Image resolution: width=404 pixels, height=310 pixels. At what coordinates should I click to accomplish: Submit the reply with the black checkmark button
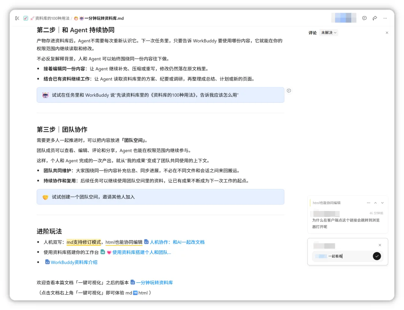tap(377, 256)
